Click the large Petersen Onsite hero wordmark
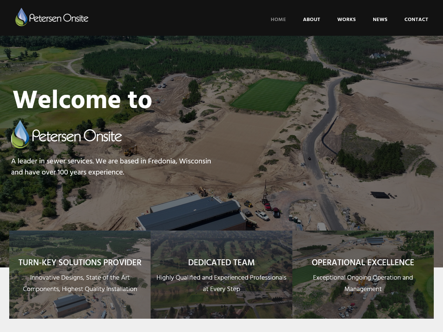 pyautogui.click(x=77, y=136)
